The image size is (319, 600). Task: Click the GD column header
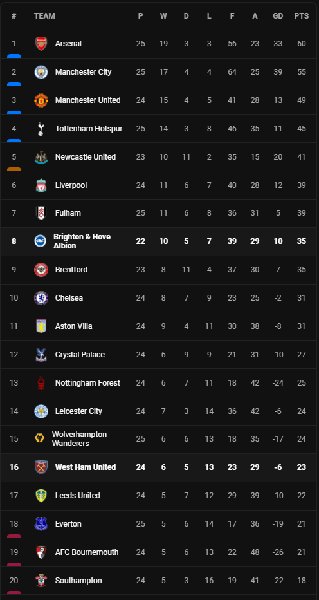[x=278, y=16]
